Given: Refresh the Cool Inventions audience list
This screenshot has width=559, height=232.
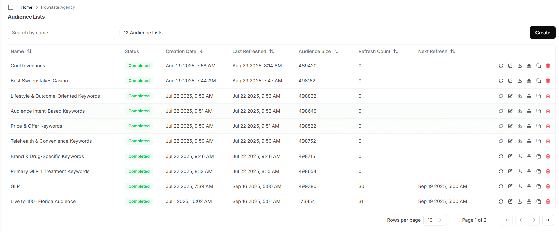Looking at the screenshot, I should click(501, 66).
